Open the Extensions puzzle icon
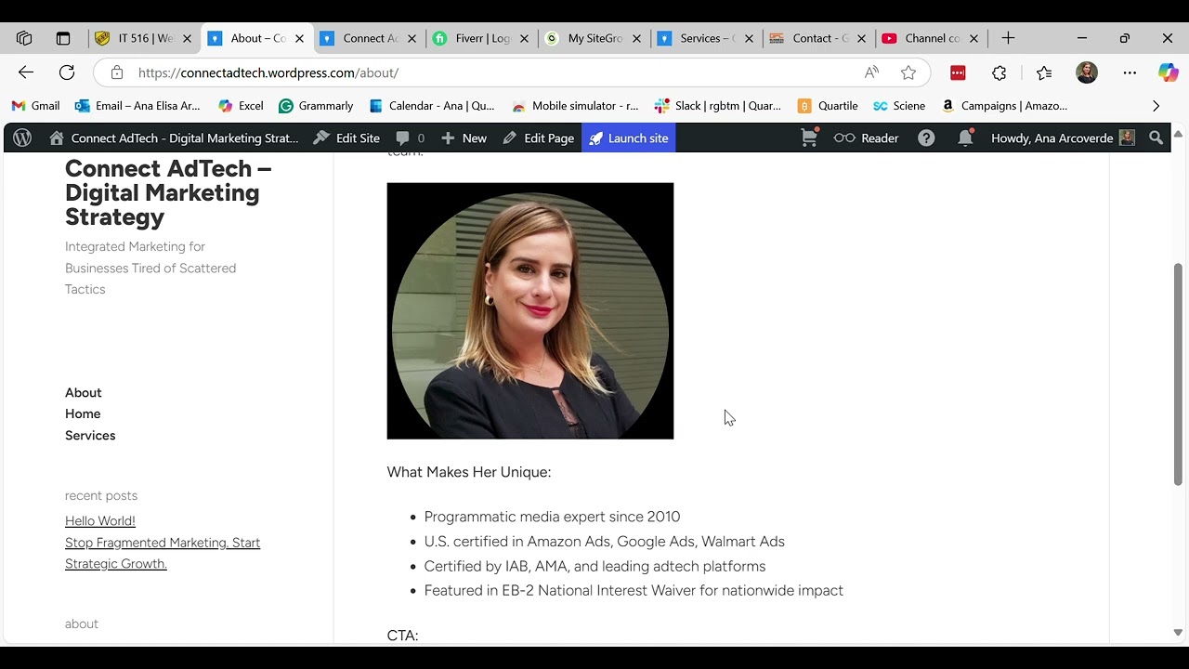The height and width of the screenshot is (669, 1189). [x=1000, y=72]
